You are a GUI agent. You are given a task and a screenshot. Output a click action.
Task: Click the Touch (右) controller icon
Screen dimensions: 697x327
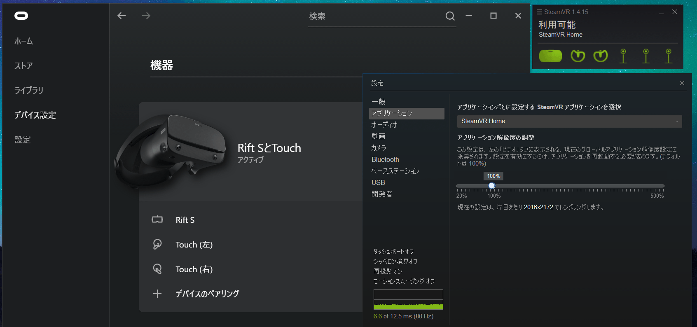pos(157,269)
